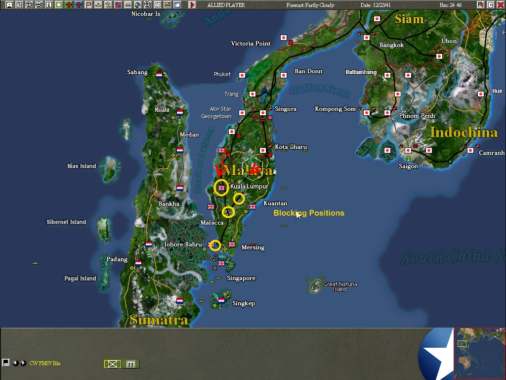Go to next unit with right arrow
Screen dimensions: 506x380
click(23, 363)
